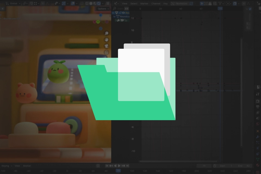Image resolution: width=261 pixels, height=174 pixels.
Task: Toggle the Normalize button
Action: click(x=180, y=3)
